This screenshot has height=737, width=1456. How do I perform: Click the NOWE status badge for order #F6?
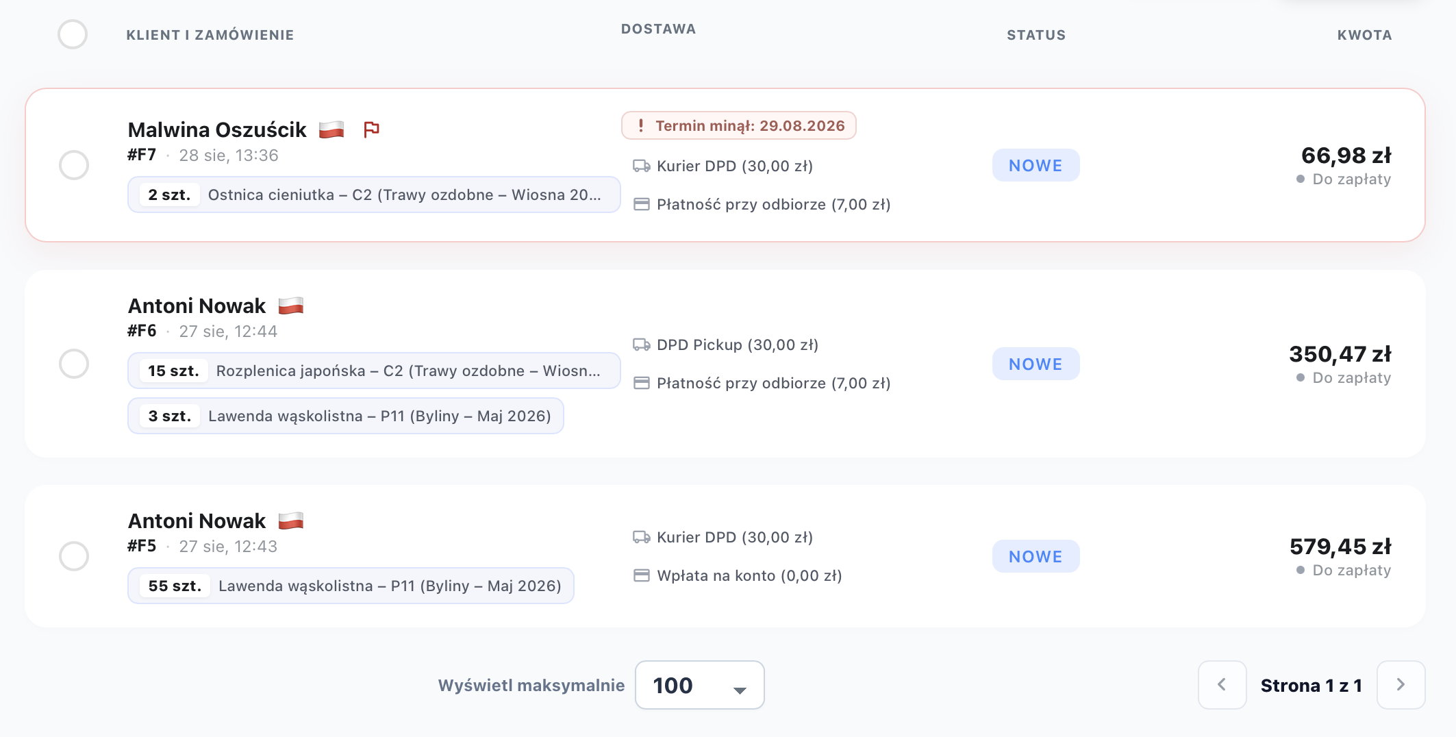click(1036, 364)
